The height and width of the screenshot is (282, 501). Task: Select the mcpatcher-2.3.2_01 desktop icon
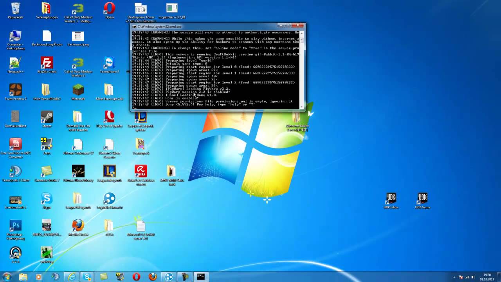click(x=172, y=11)
